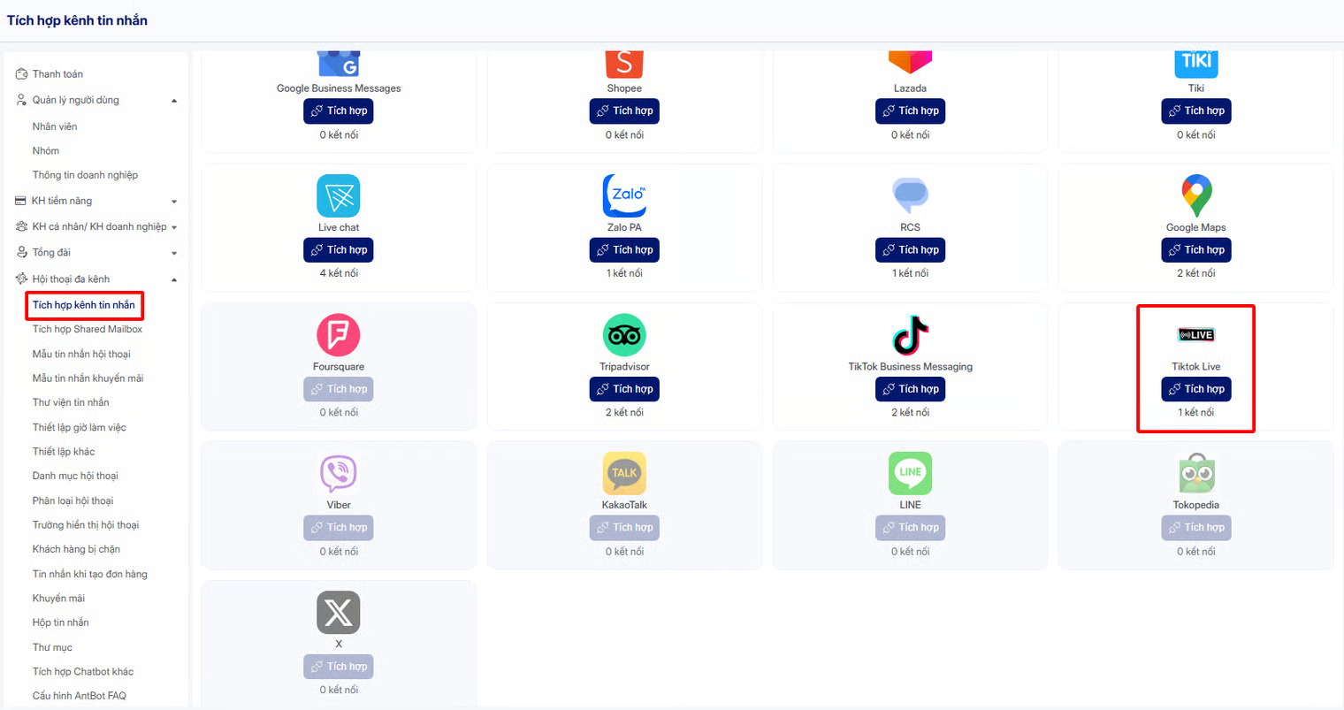Click the Zalo PA logo icon
Screen dimensions: 1344x710
[624, 195]
